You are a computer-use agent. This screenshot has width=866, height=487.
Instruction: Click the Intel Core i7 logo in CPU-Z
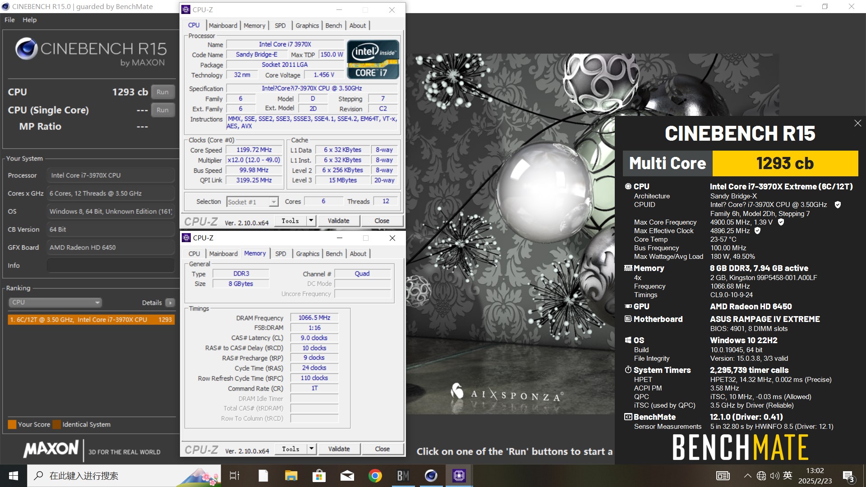(x=373, y=60)
